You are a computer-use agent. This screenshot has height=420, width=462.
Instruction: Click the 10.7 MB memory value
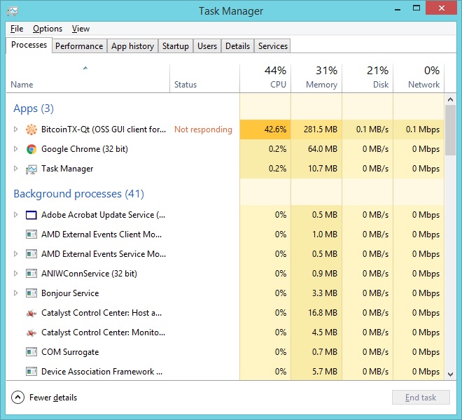point(323,169)
